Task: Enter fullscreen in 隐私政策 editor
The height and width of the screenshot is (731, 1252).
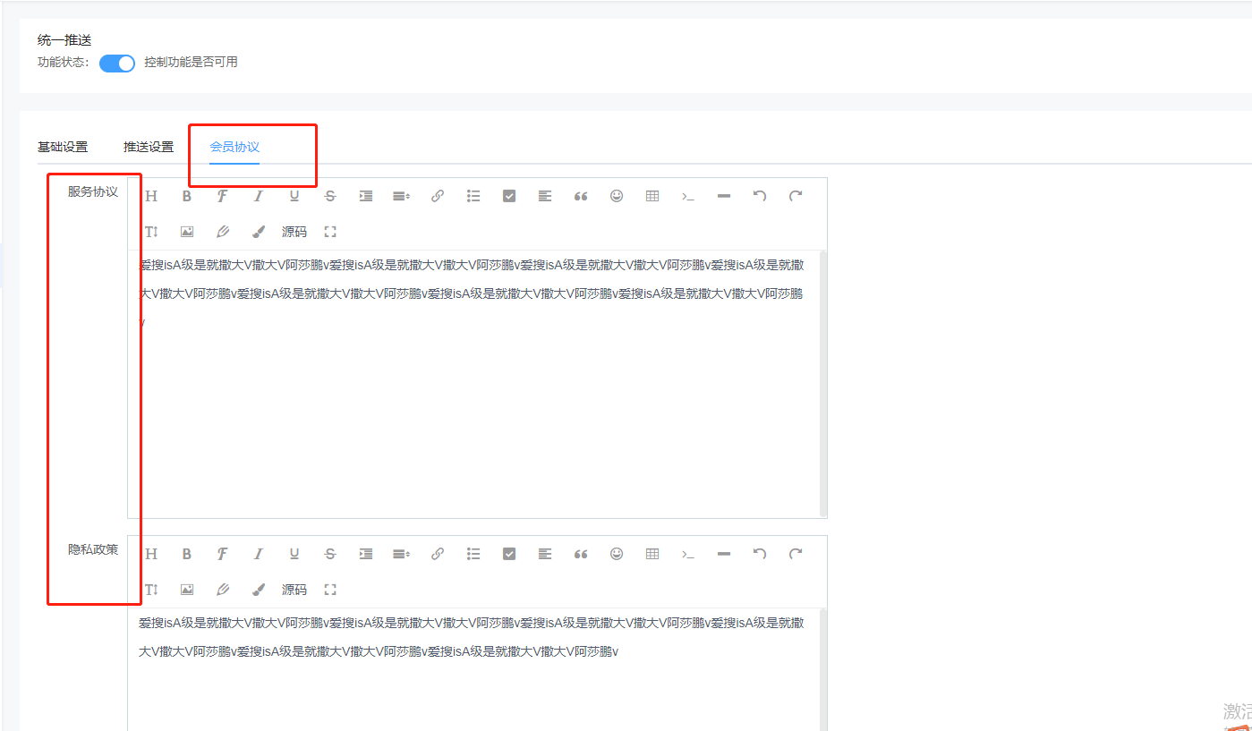Action: coord(330,590)
